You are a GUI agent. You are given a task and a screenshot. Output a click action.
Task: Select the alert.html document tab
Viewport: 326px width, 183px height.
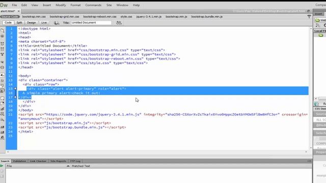point(8,11)
